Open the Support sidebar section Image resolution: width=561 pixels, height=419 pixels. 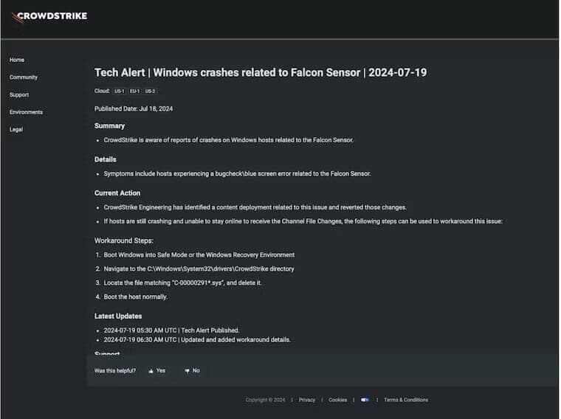click(x=19, y=95)
